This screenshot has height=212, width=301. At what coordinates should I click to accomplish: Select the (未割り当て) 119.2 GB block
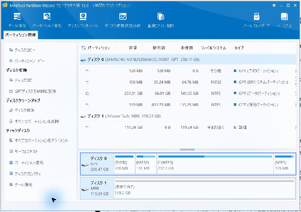(x=205, y=188)
